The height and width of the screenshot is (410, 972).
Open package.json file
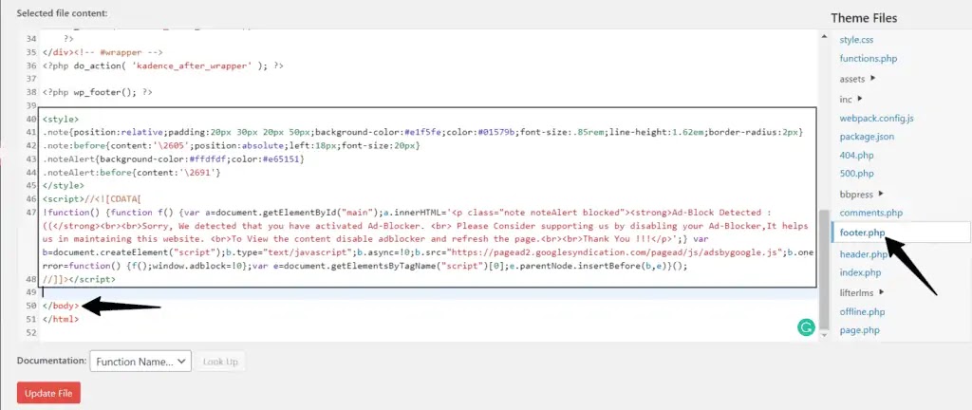[867, 137]
